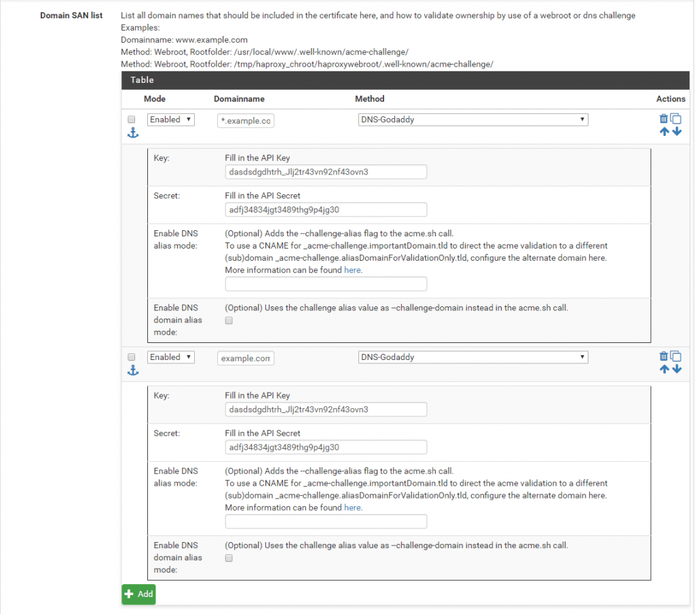Click the green Add button
Viewport: 695px width, 614px height.
pos(139,594)
